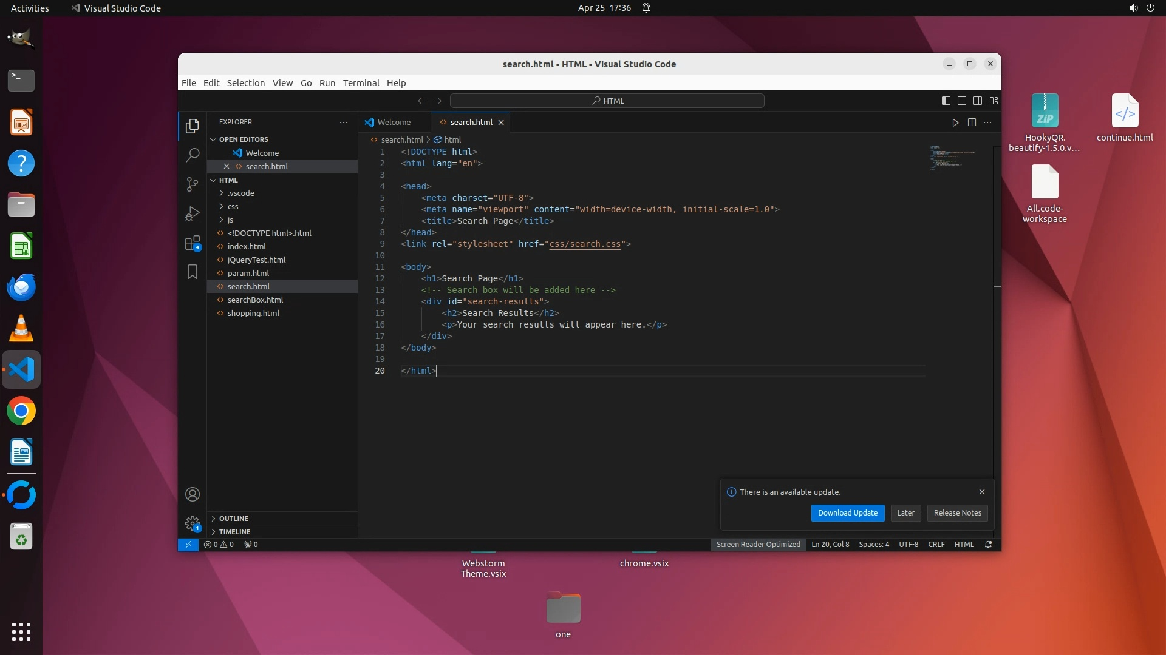Toggle the bottom Panel layout button

pyautogui.click(x=962, y=101)
